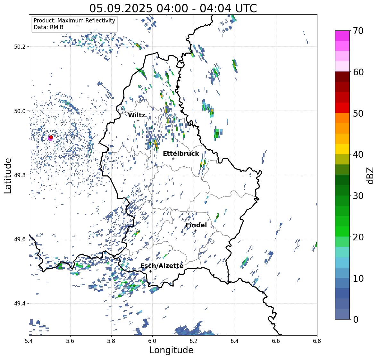Click the Esch/Alzette city label
Viewport: 378px width, 358px height.
[162, 266]
